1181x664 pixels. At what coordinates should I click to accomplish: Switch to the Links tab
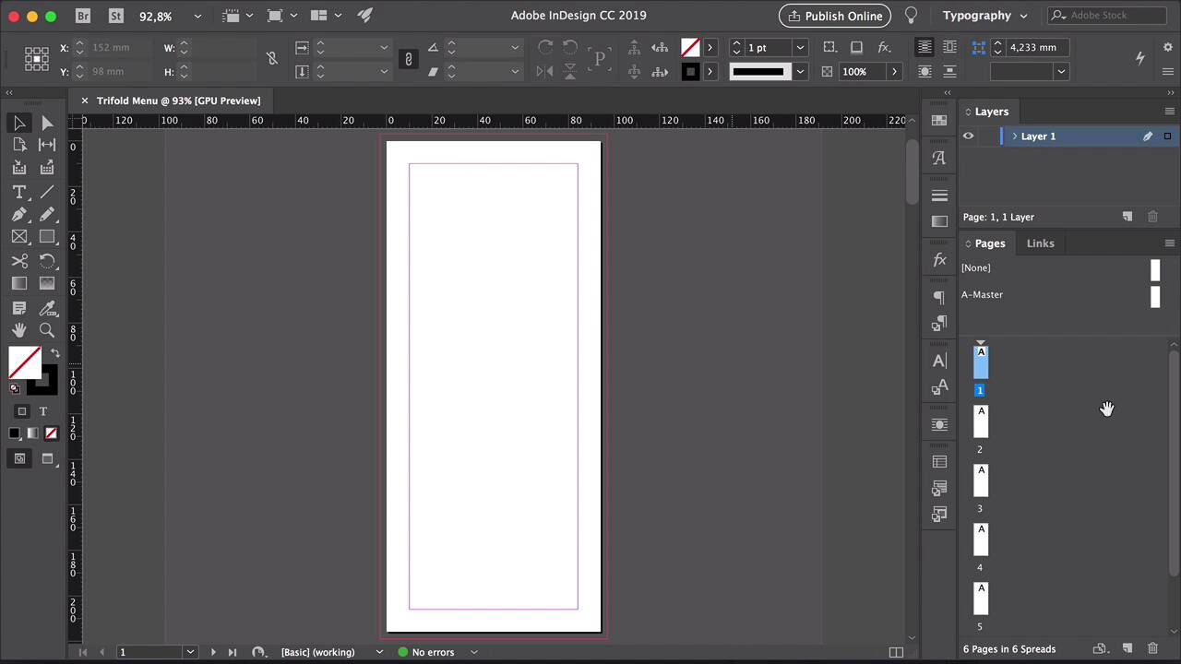click(1040, 243)
